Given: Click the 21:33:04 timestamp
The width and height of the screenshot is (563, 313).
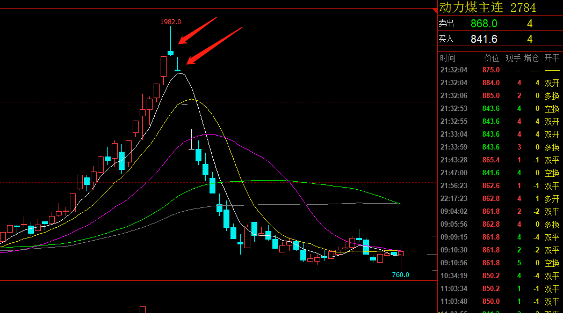Looking at the screenshot, I should click(454, 135).
